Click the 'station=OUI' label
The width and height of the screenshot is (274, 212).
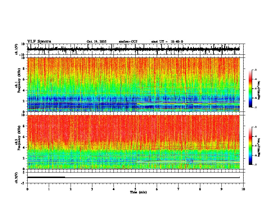tap(128, 42)
